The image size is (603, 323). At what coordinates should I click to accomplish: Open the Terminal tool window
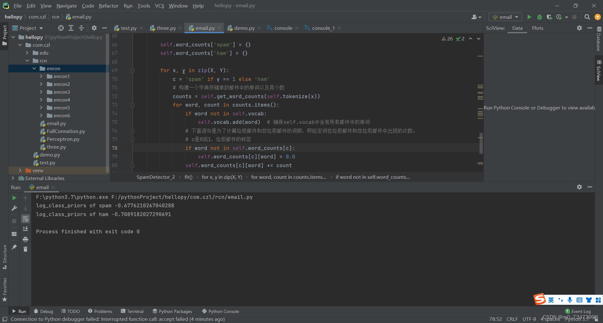point(132,311)
